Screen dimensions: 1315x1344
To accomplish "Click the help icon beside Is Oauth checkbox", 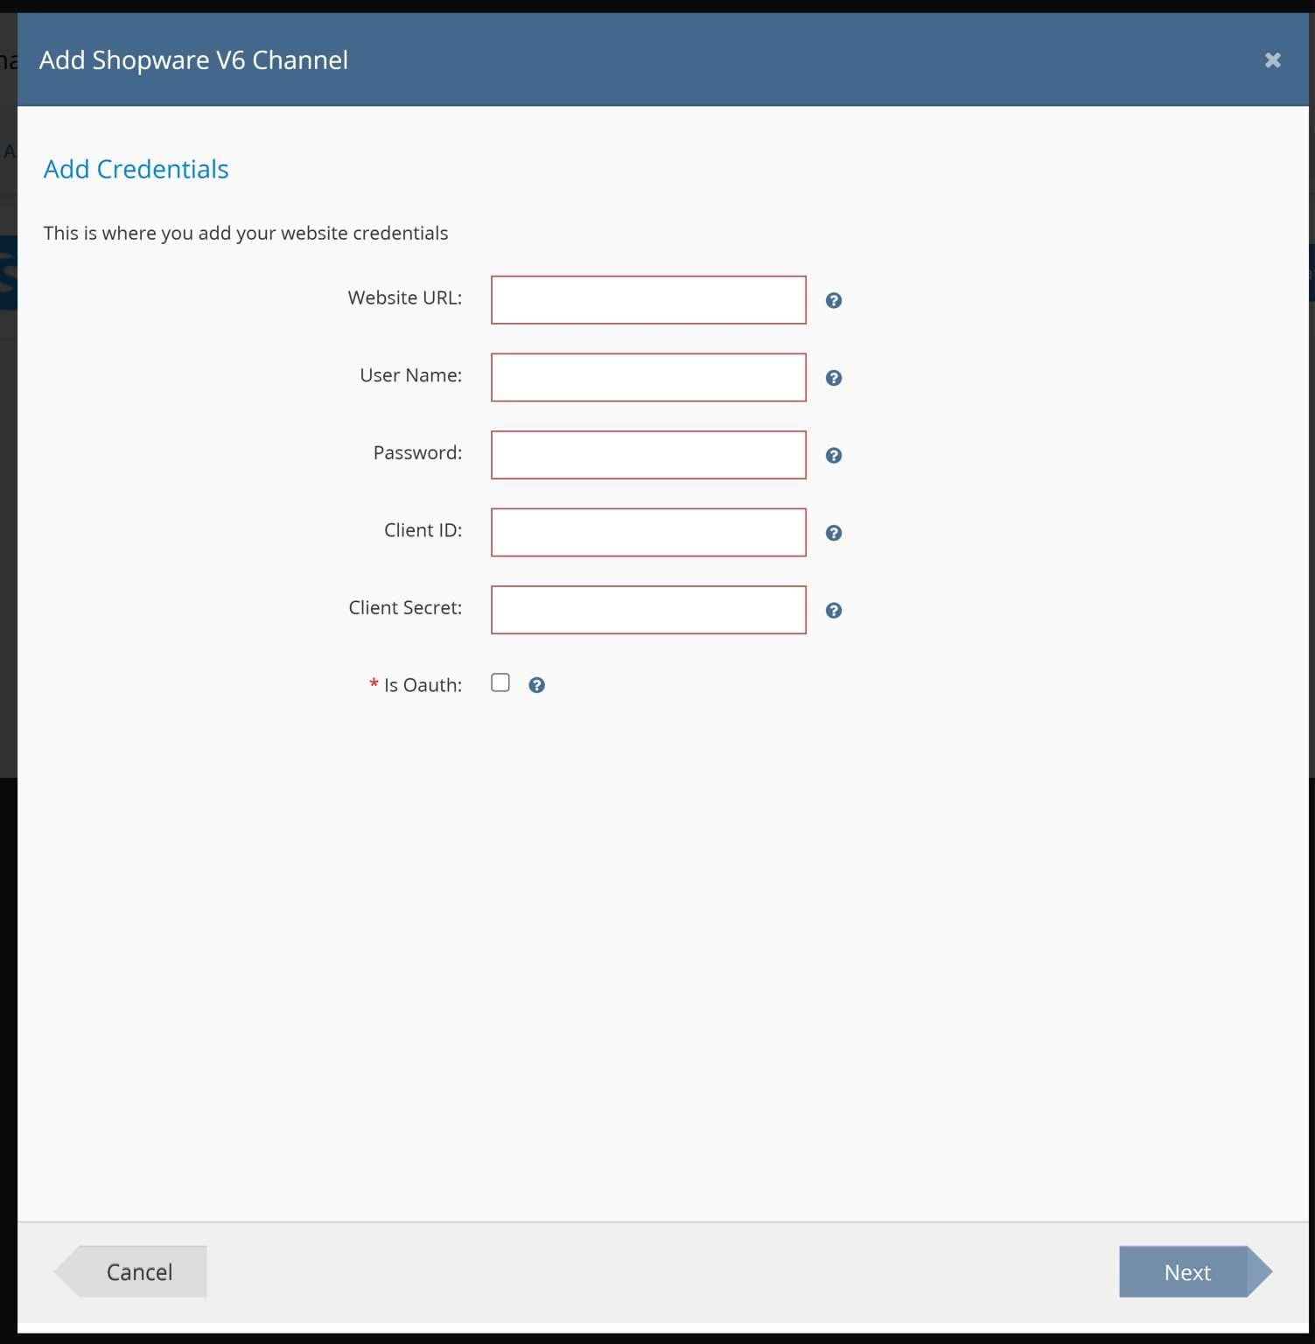I will click(x=536, y=685).
